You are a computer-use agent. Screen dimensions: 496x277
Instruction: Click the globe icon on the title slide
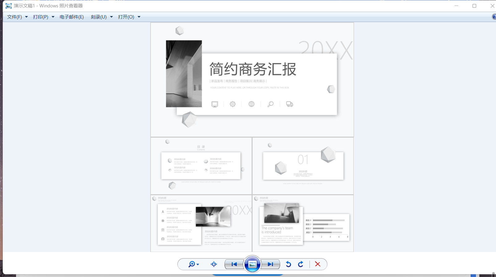[x=251, y=104]
